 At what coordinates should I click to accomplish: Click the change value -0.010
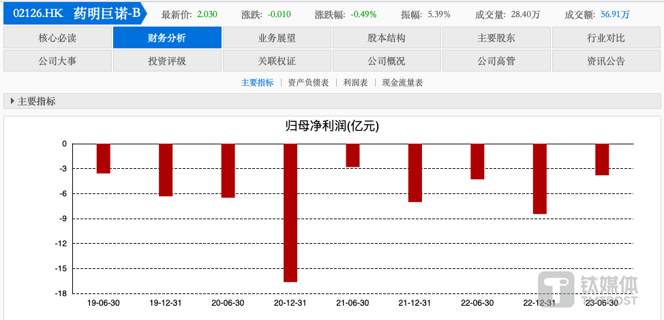pos(279,14)
